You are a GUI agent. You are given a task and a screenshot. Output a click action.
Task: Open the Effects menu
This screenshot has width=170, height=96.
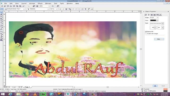tap(40, 3)
